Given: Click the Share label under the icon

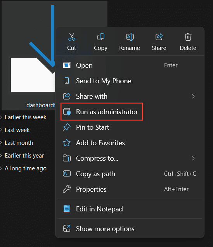Looking at the screenshot, I should 159,48.
